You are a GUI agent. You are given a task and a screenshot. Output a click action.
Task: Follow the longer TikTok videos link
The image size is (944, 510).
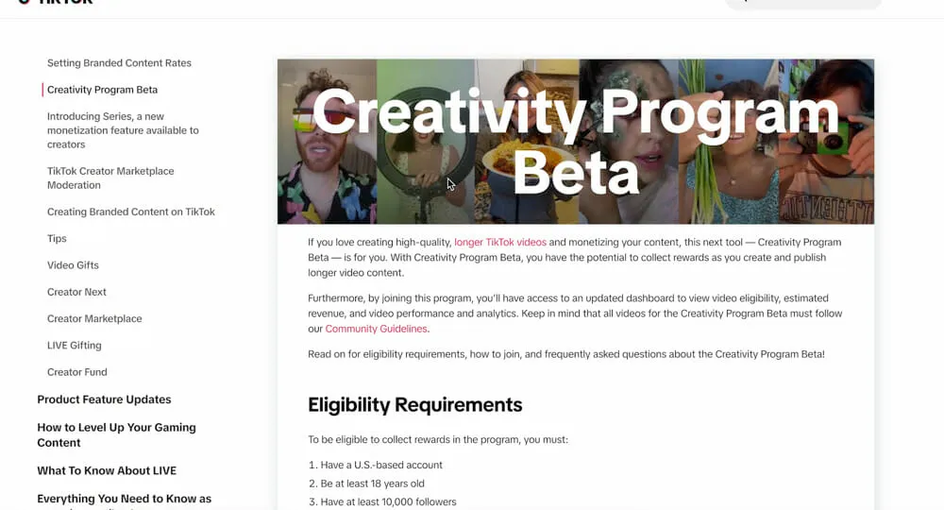500,243
